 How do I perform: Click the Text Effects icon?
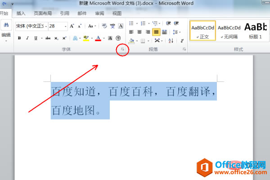click(75, 38)
